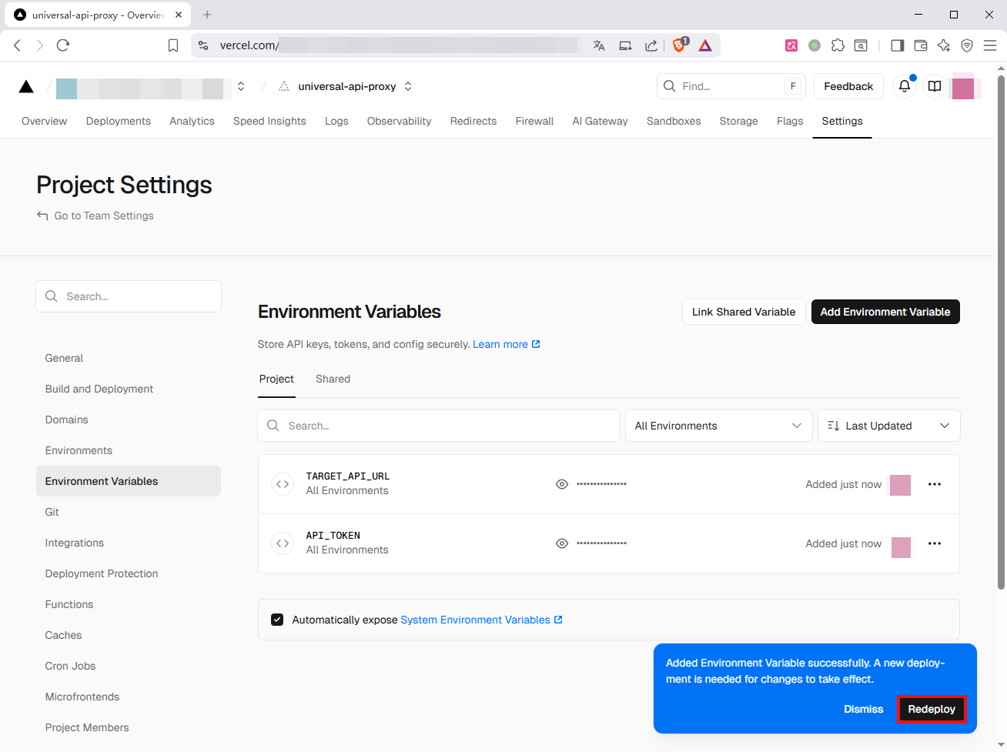Switch to the Shared variables tab
The height and width of the screenshot is (752, 1007).
(333, 379)
